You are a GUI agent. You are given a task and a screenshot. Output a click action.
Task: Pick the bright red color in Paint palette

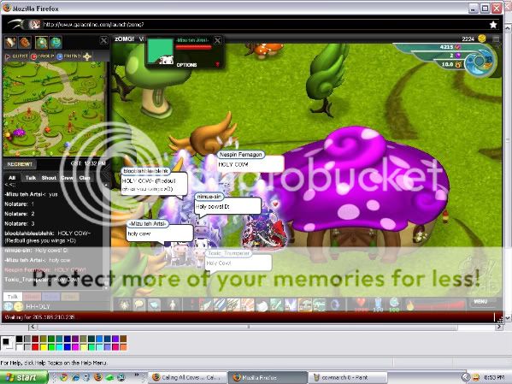point(35,346)
